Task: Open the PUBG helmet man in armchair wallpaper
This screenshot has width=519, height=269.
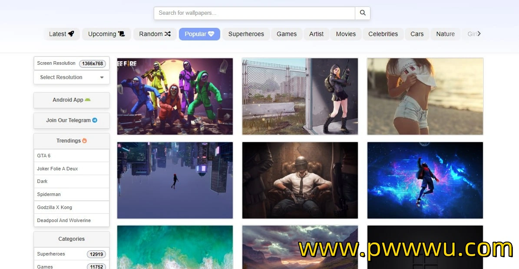Action: (300, 180)
